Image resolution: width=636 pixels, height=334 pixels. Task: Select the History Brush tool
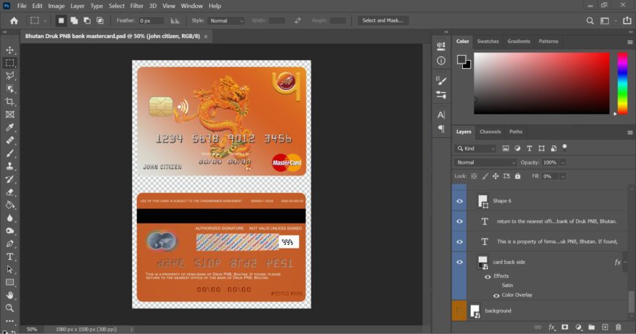tap(10, 179)
